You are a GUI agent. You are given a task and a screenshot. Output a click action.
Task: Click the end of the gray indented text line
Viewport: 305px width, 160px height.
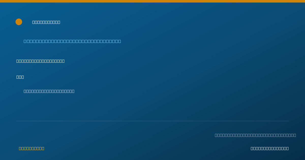73,91
